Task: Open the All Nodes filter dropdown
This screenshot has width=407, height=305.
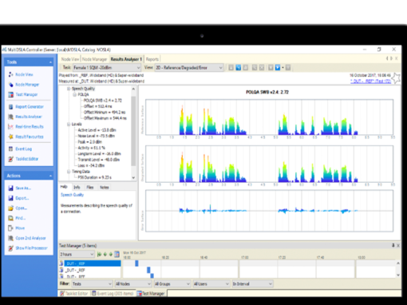Action: 133,284
